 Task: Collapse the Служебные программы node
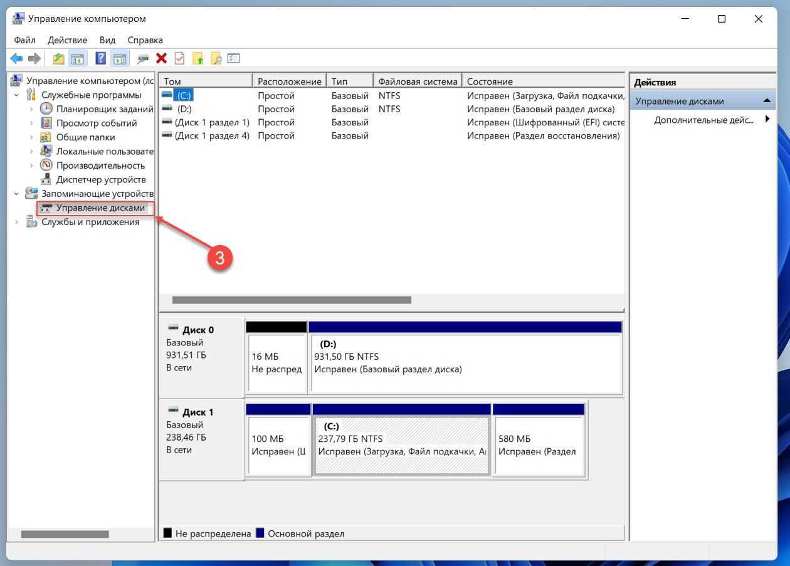(16, 95)
